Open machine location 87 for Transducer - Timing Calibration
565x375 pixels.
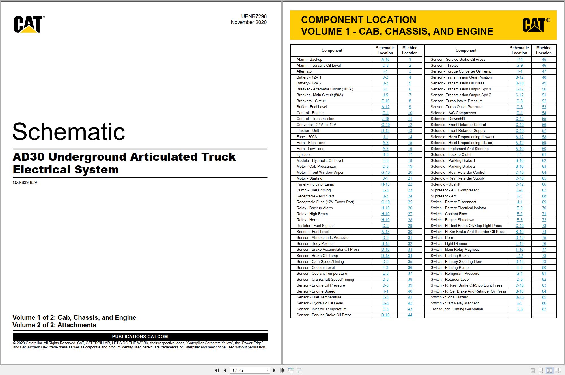(544, 309)
